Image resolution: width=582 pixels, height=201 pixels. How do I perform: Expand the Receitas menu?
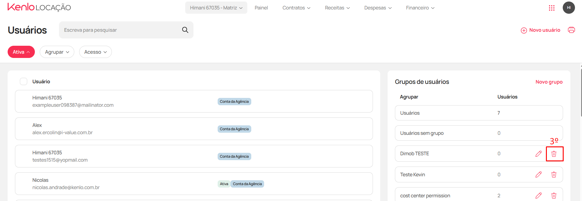[337, 8]
